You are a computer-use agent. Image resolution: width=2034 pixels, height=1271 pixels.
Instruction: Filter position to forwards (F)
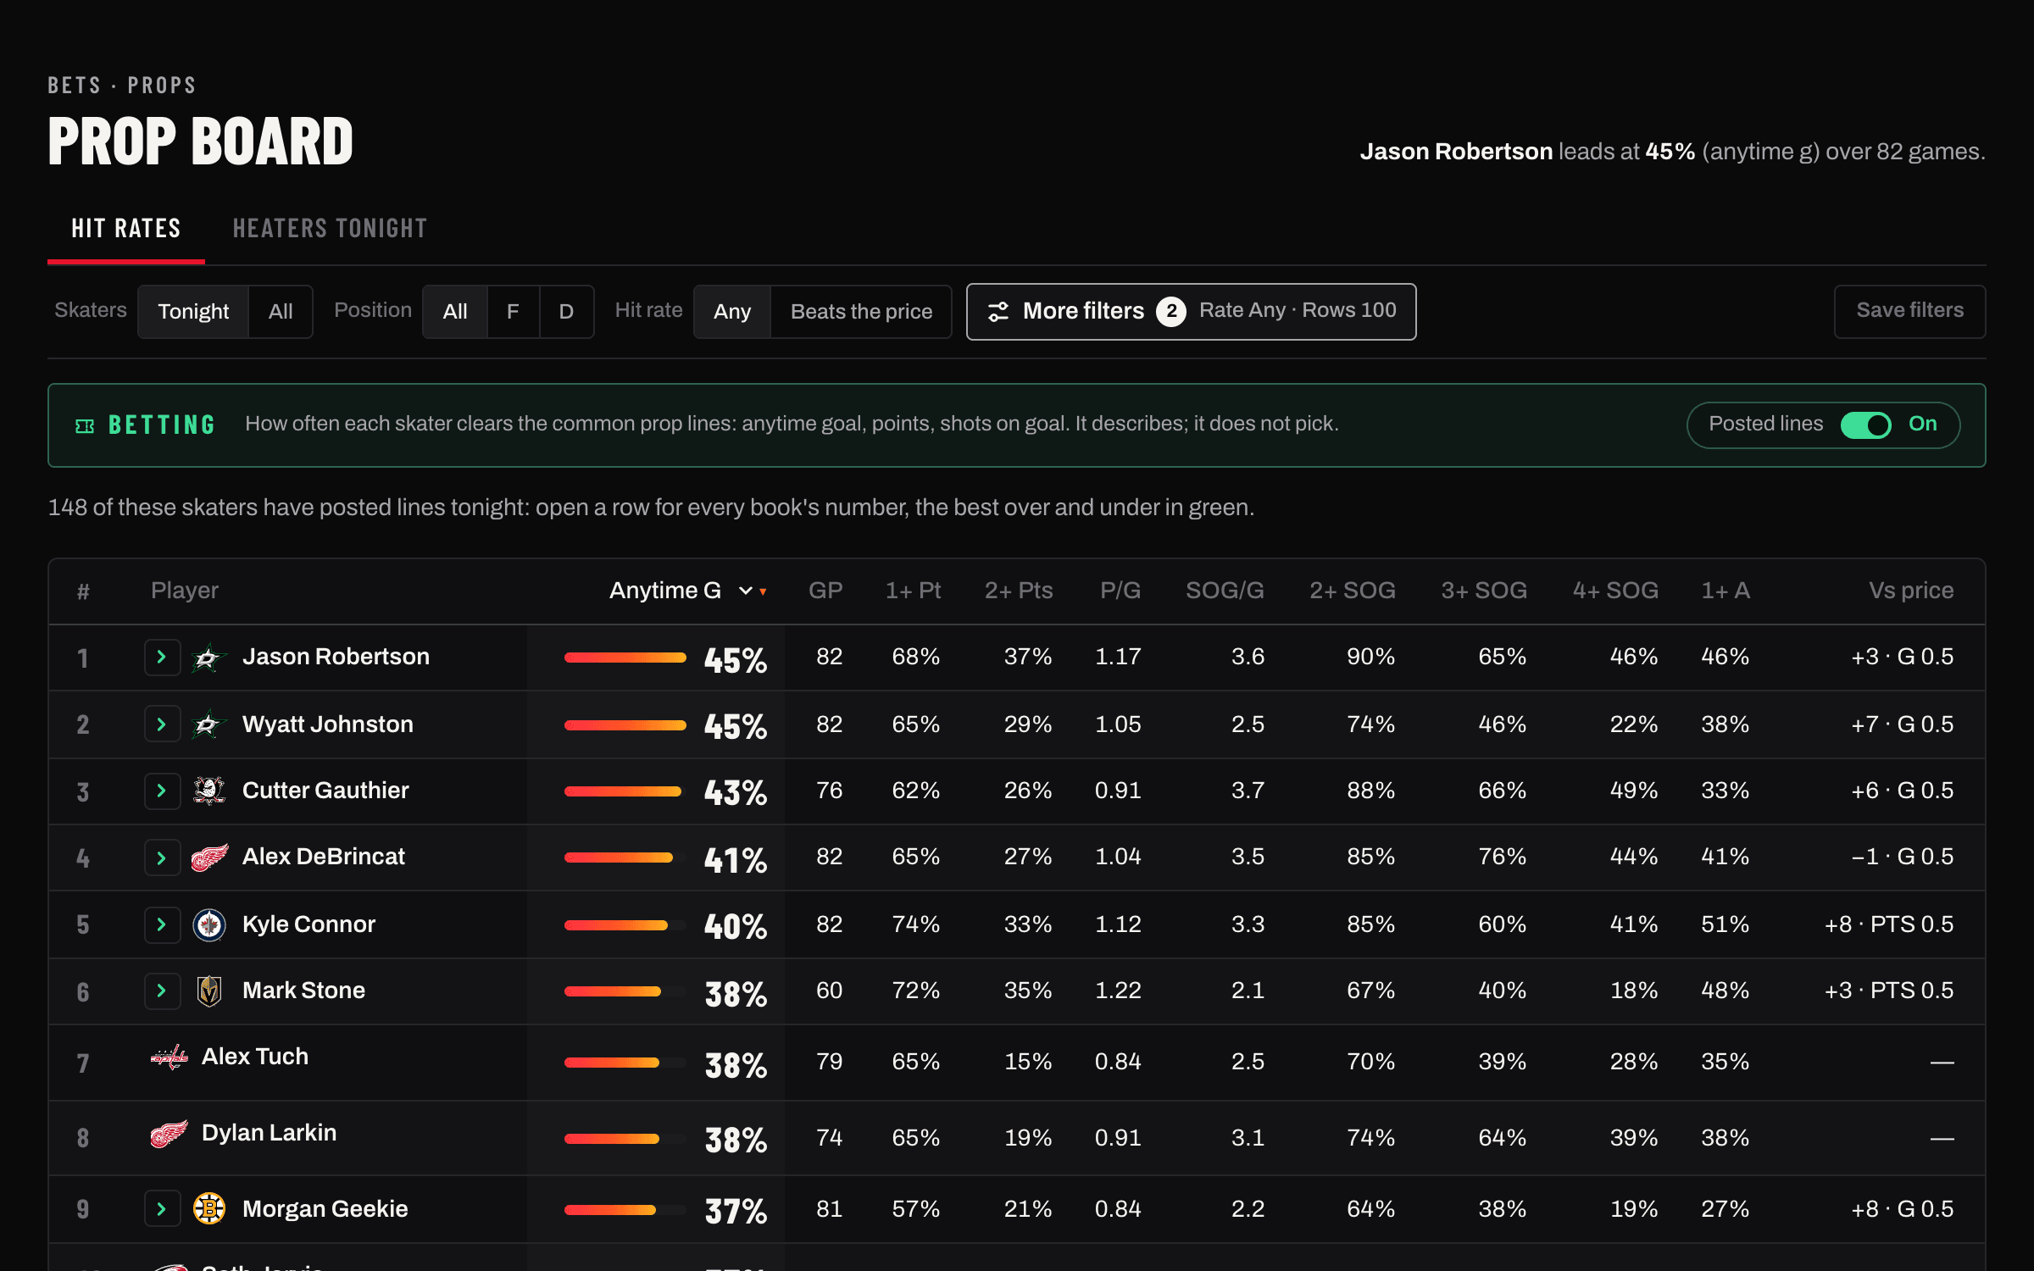click(513, 312)
